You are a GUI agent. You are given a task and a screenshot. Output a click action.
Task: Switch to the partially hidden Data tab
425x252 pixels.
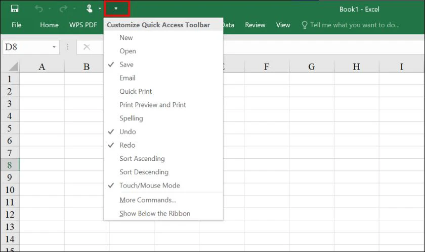229,25
